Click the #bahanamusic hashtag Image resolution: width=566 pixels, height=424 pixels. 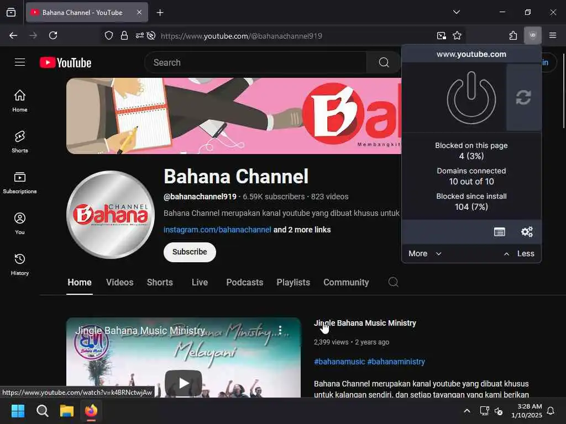(x=339, y=362)
